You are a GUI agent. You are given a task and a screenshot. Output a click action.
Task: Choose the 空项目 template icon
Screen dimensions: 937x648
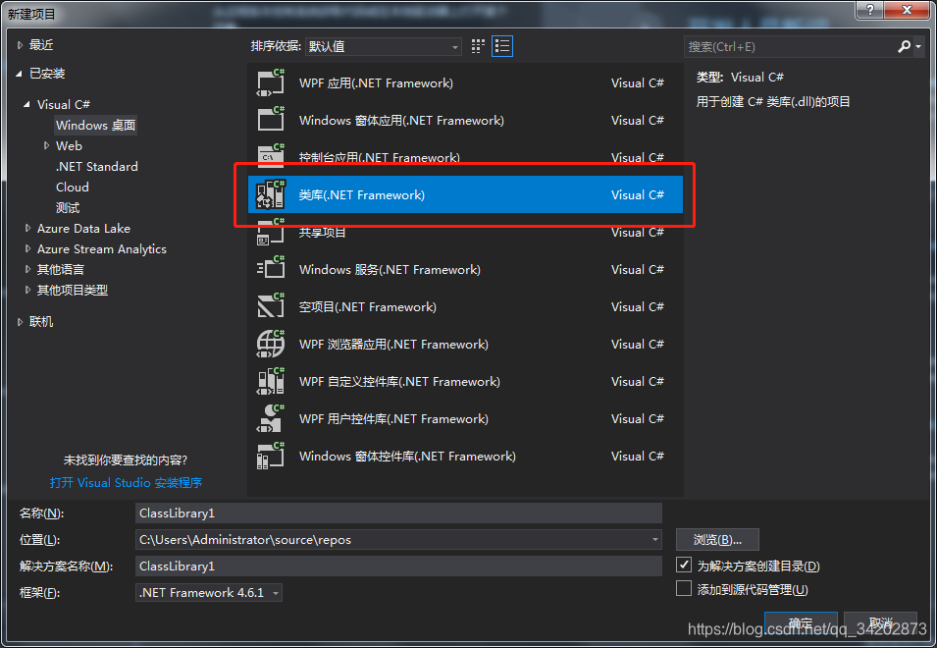(272, 306)
